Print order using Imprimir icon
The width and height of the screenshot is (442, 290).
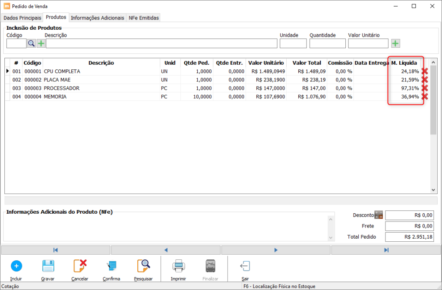[179, 266]
